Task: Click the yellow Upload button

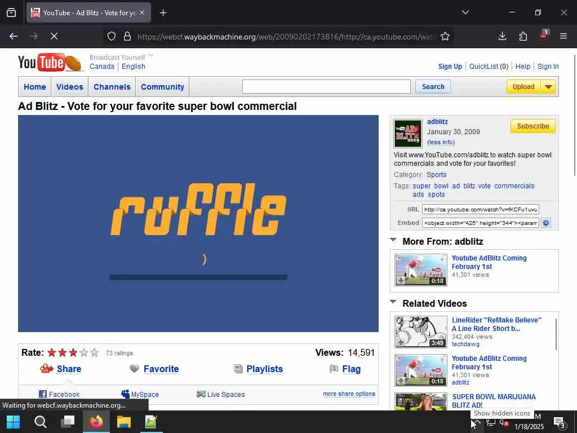Action: tap(523, 87)
